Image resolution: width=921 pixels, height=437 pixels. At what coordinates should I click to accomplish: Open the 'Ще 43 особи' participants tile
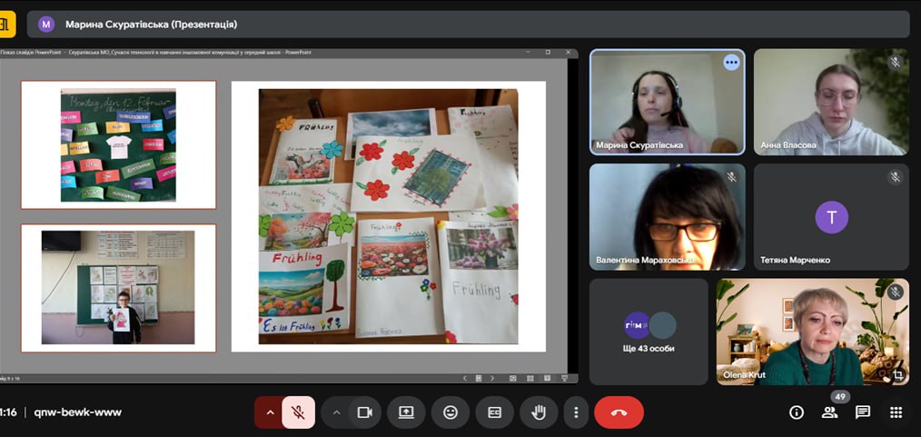(x=649, y=332)
